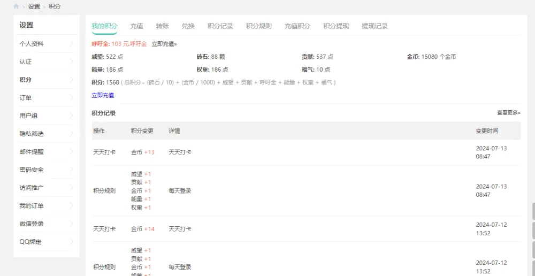Select the 积分规则 tab
This screenshot has height=276, width=535.
pos(258,26)
